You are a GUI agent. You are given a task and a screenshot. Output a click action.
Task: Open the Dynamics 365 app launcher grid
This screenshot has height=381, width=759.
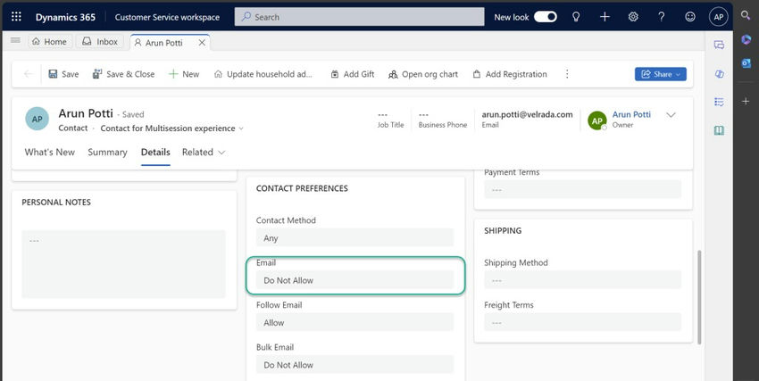(16, 17)
